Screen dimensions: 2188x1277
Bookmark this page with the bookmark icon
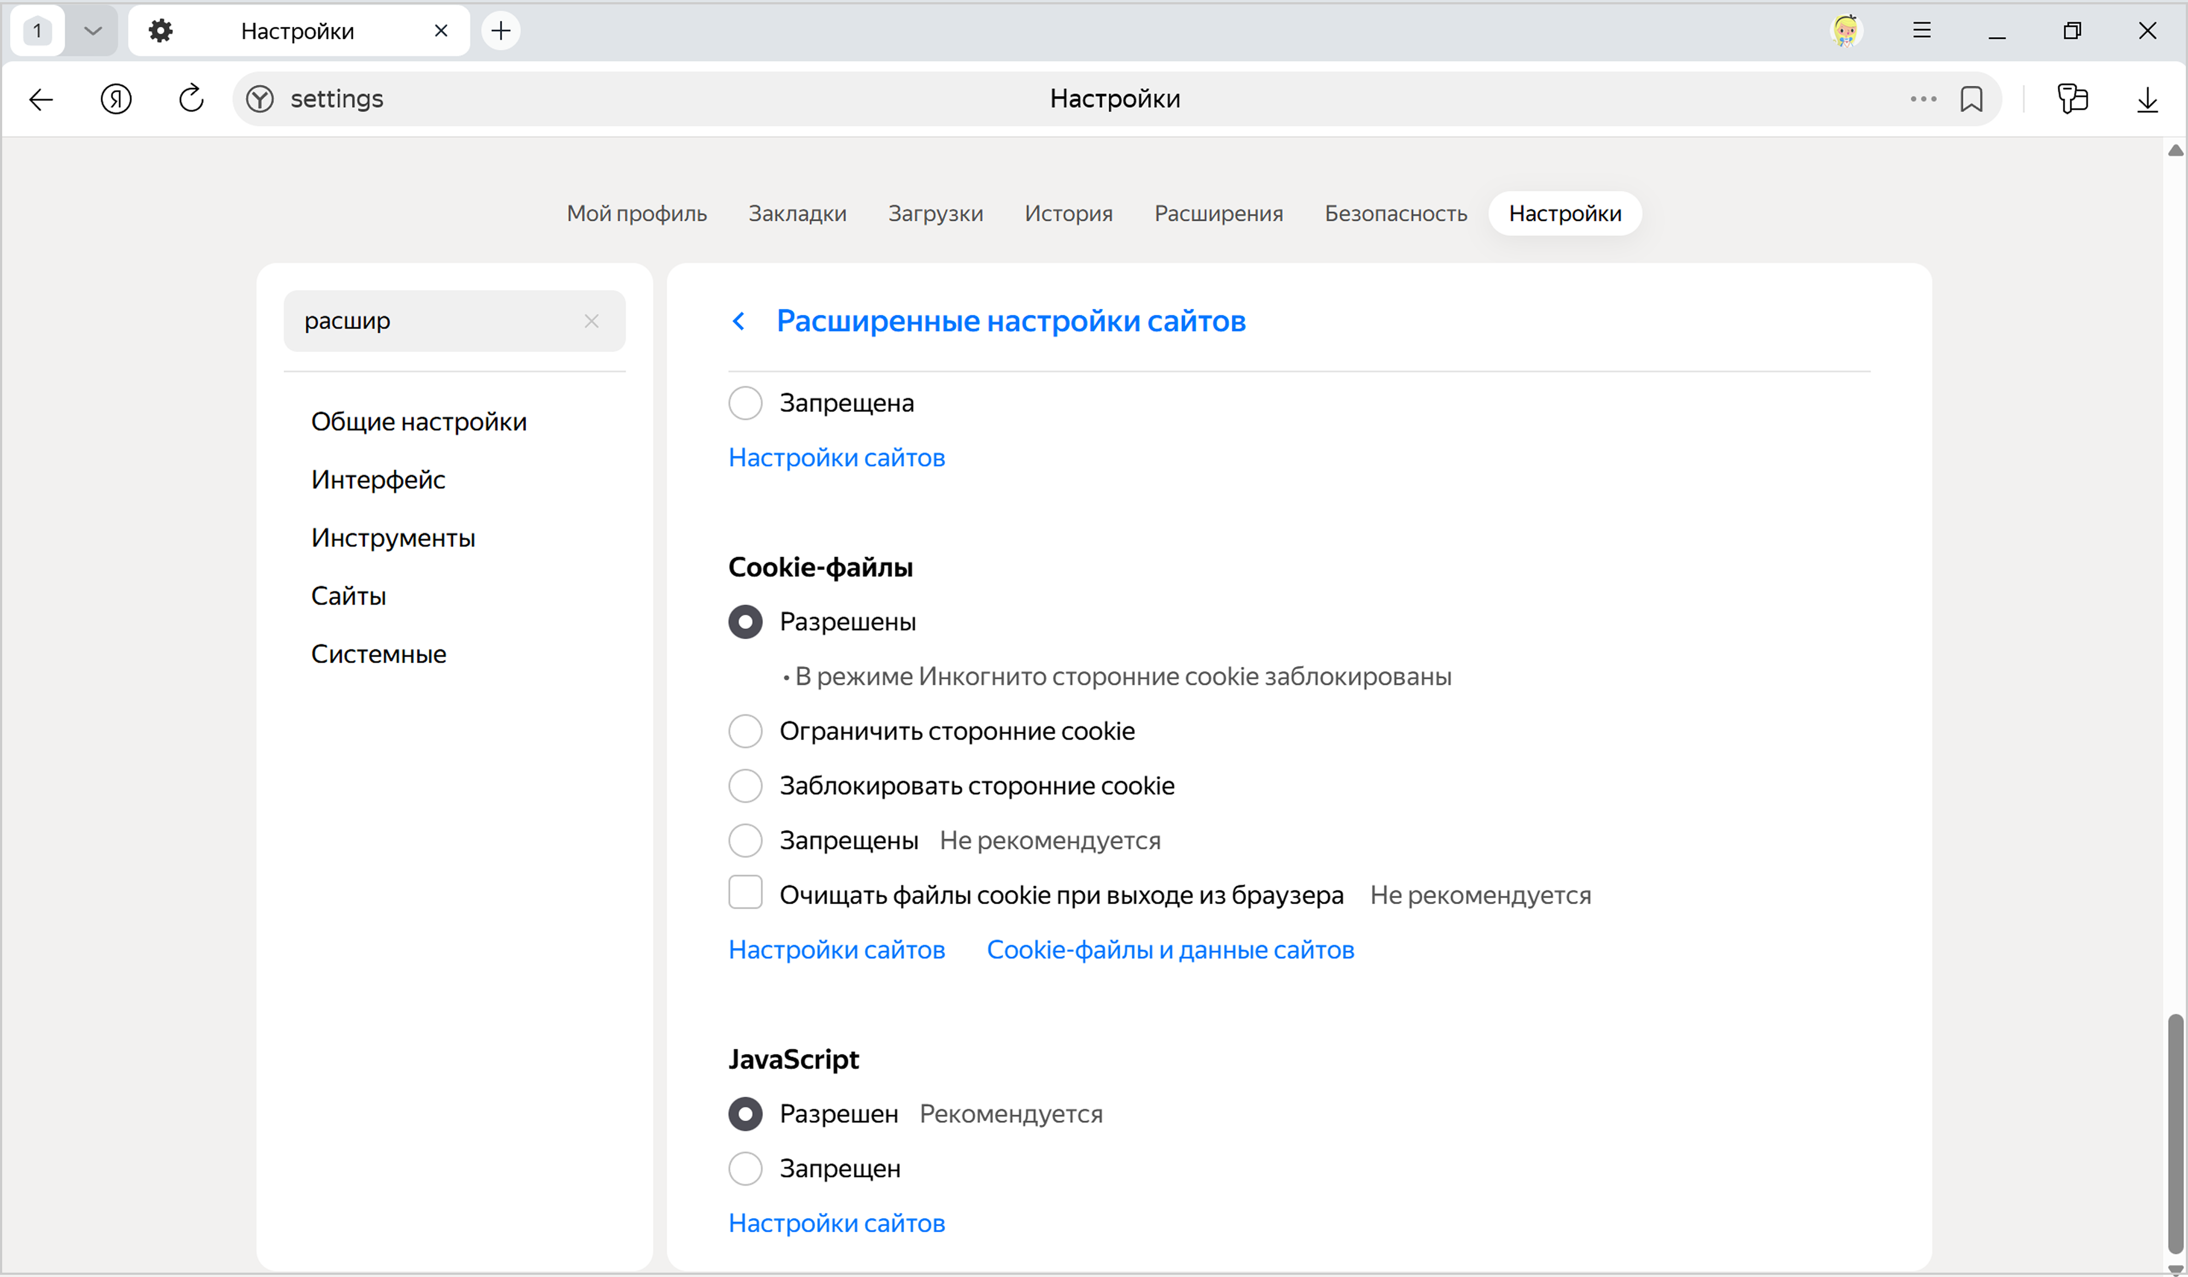tap(1971, 99)
